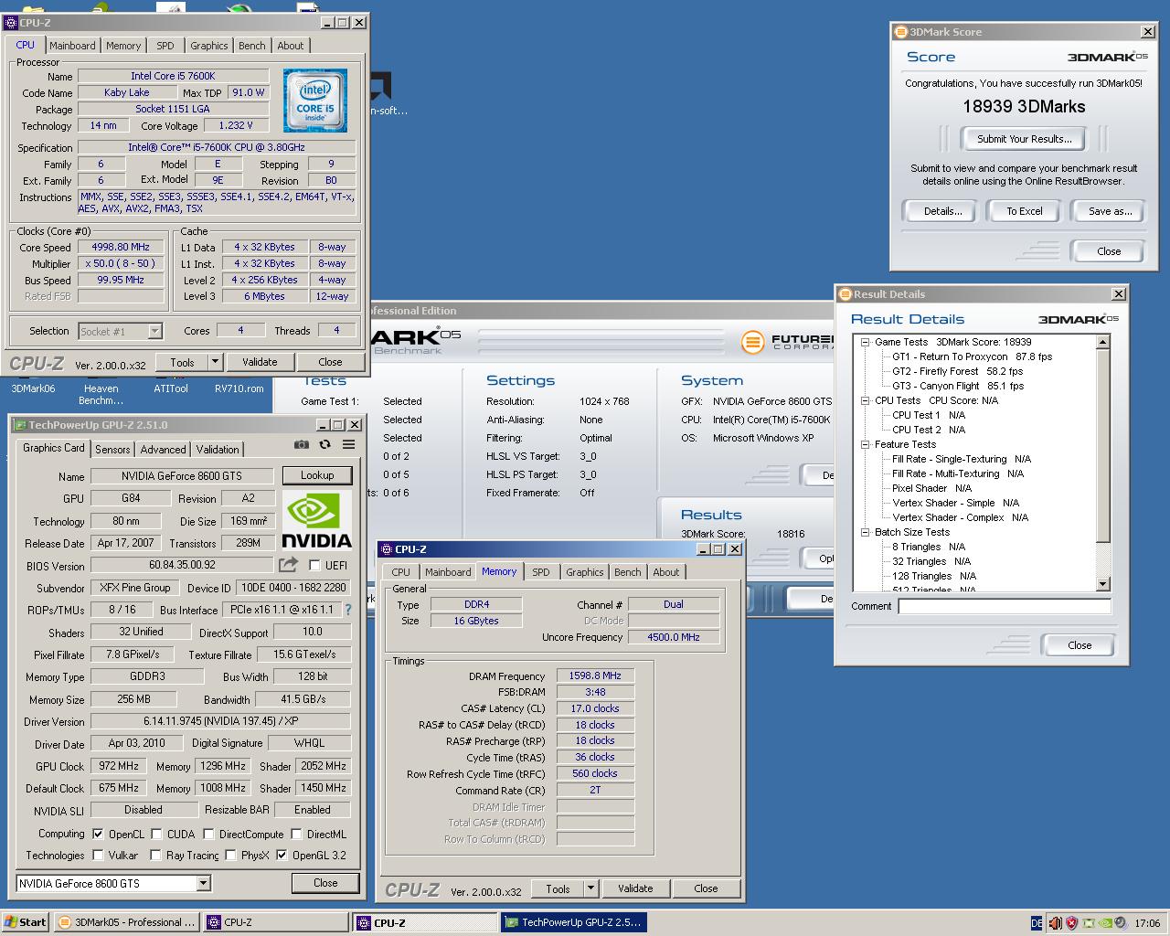Click the Bus Interface question mark icon
This screenshot has height=936, width=1170.
coord(347,610)
